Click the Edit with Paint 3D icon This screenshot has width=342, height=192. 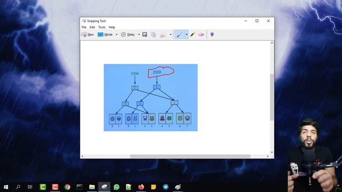pos(212,35)
